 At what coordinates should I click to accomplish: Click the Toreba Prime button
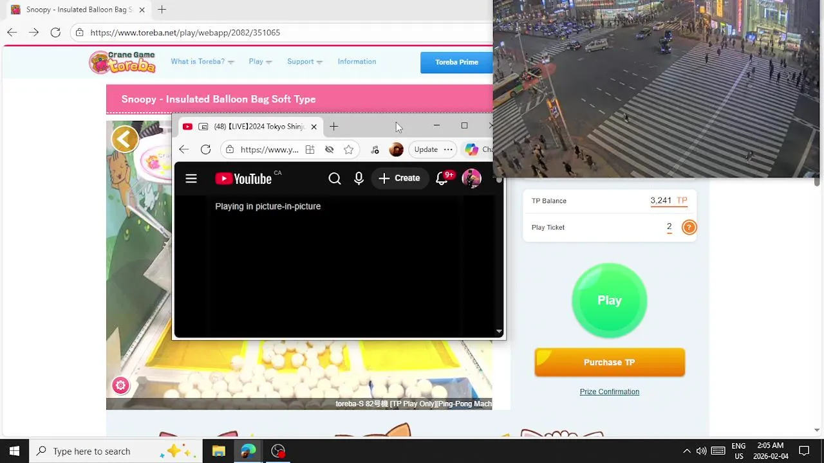coord(456,62)
